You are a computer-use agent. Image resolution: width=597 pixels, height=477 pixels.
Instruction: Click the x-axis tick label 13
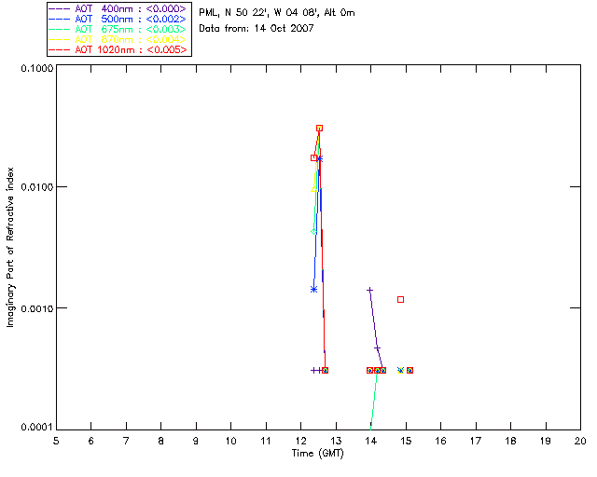(336, 441)
